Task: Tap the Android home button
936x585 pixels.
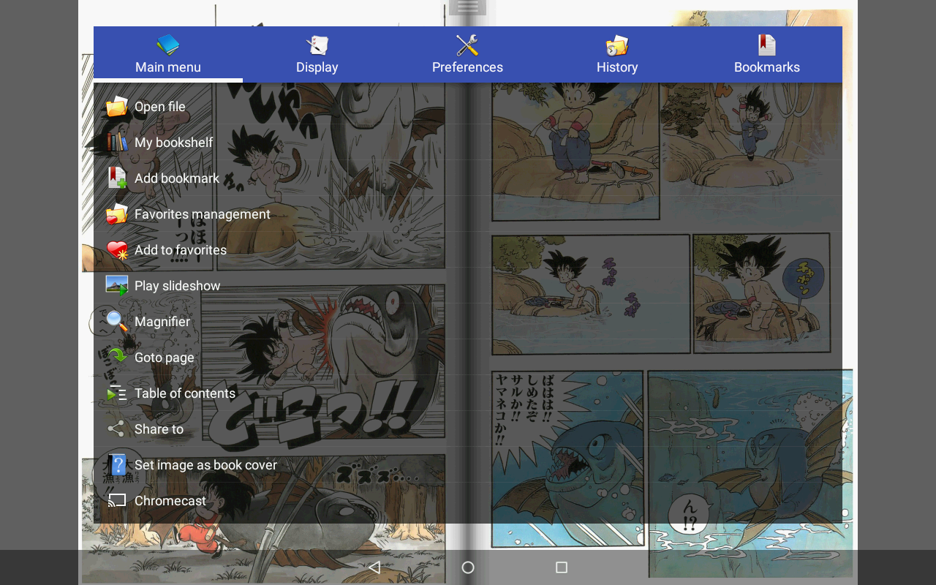Action: [467, 567]
